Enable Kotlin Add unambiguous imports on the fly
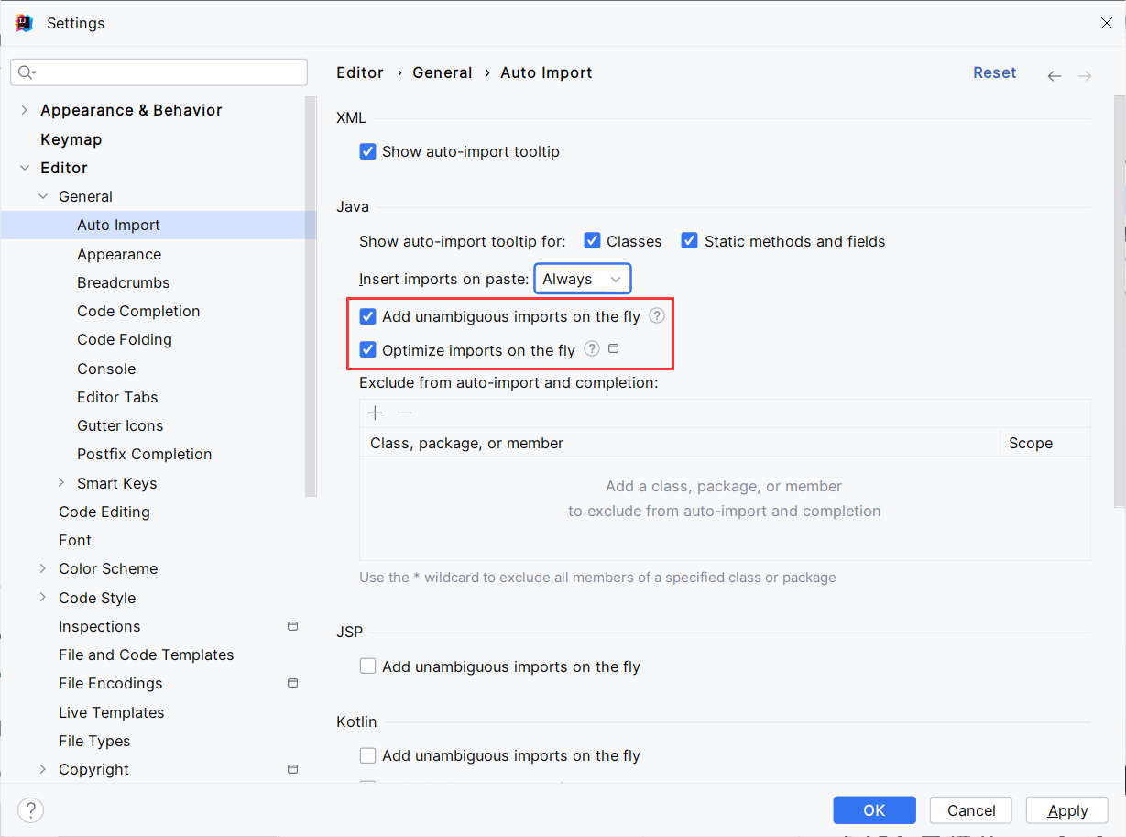 click(x=367, y=755)
